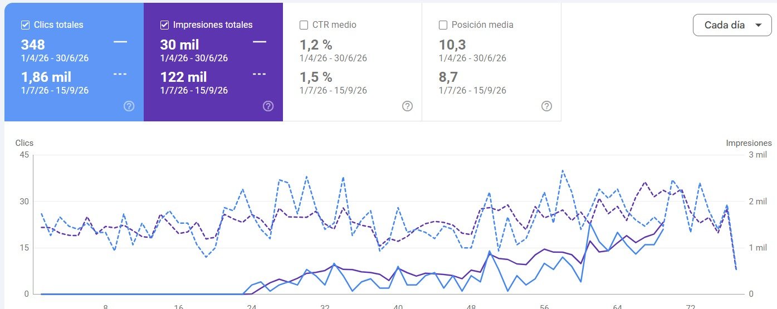Open help icon on Impresiones totales card
The height and width of the screenshot is (309, 777).
pyautogui.click(x=268, y=106)
